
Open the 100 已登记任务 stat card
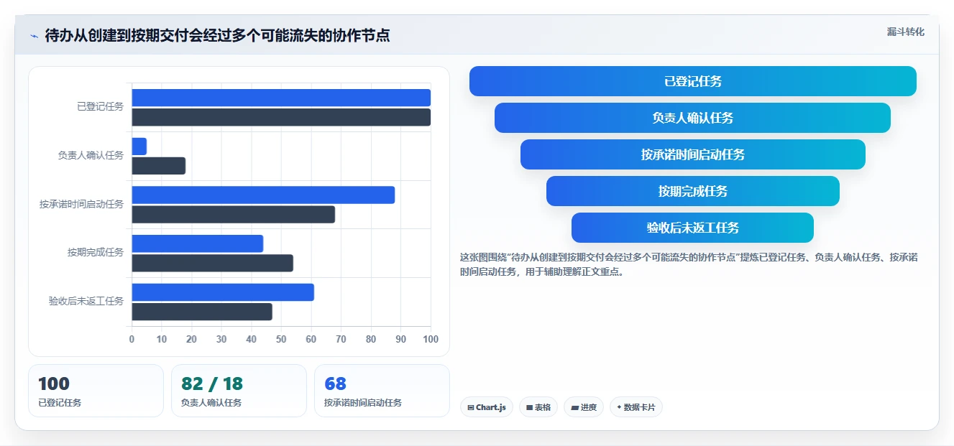96,391
